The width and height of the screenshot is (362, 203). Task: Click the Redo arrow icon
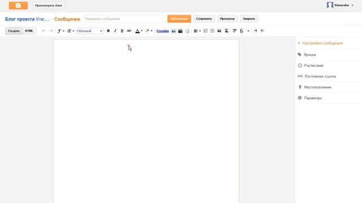(x=51, y=31)
